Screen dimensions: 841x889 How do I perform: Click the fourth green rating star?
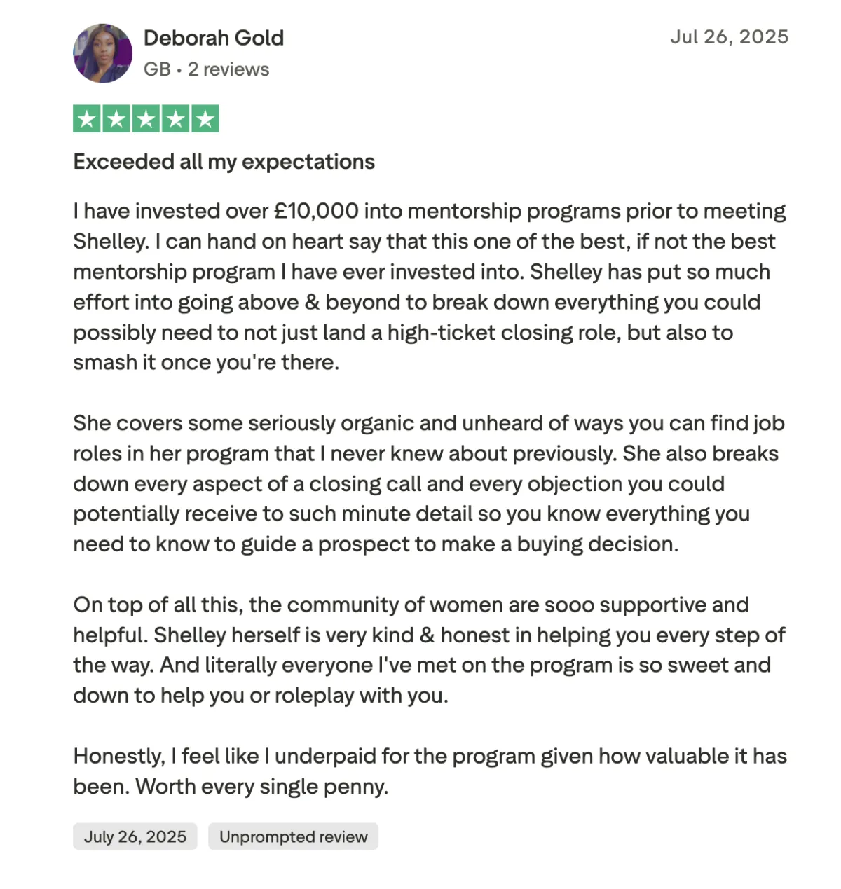click(x=175, y=118)
